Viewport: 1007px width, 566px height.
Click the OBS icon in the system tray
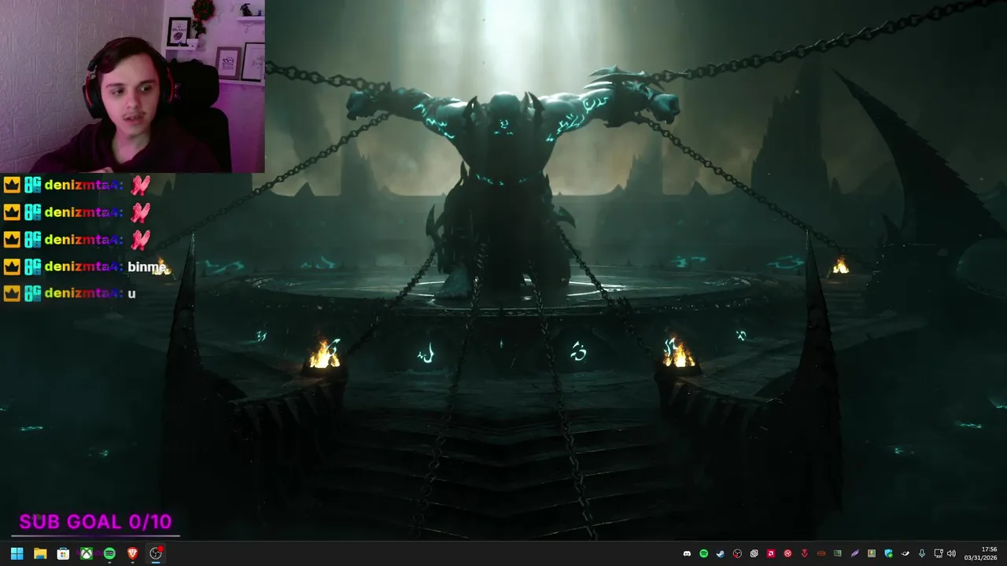click(x=737, y=553)
